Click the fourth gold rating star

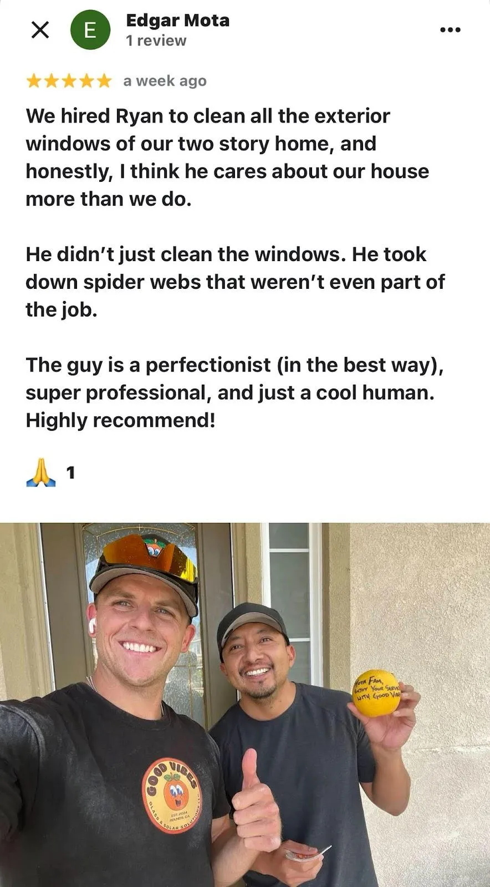tap(86, 81)
